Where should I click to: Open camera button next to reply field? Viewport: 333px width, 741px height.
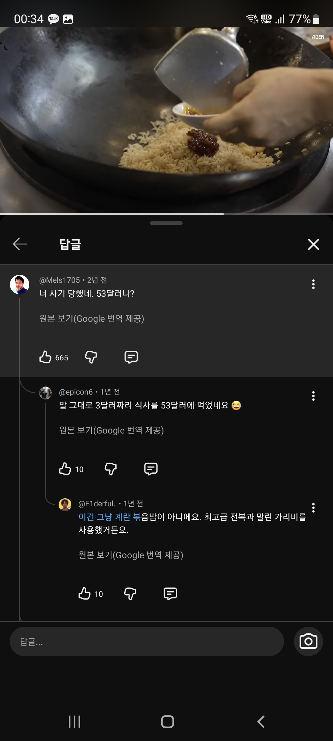click(x=308, y=642)
